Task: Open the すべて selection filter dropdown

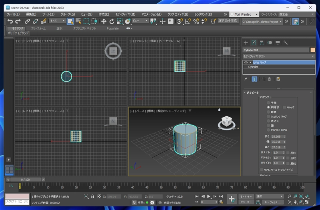Action: pyautogui.click(x=57, y=21)
